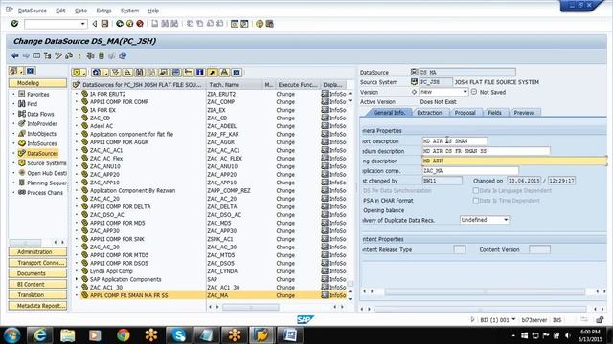The image size is (613, 344).
Task: Click the Medium description input field
Action: click(x=486, y=151)
